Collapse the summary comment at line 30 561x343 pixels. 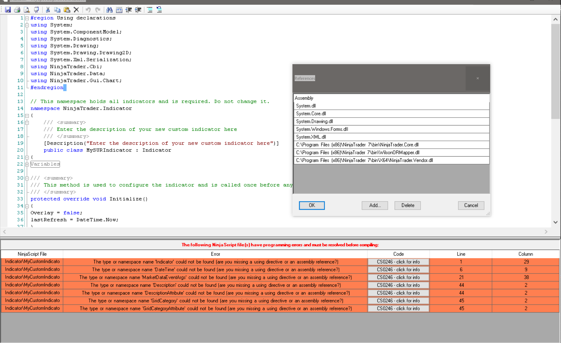pos(27,178)
